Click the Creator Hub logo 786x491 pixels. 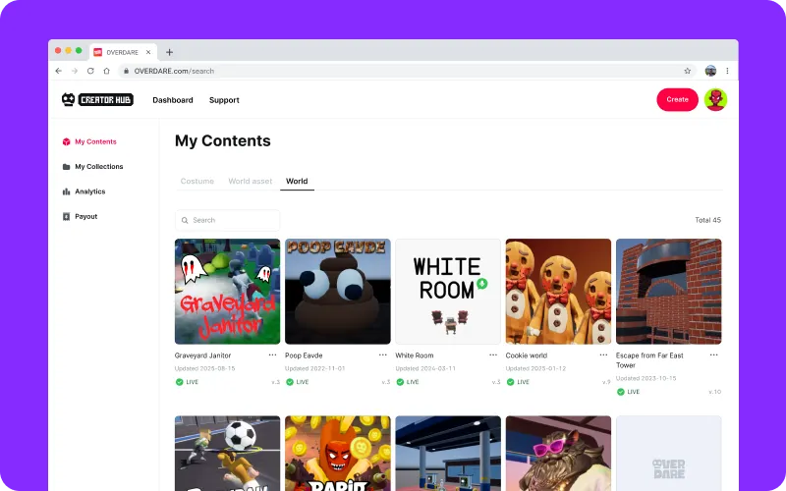(x=97, y=100)
